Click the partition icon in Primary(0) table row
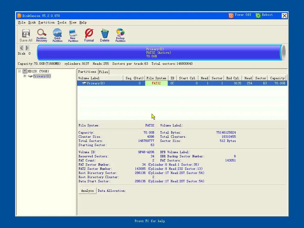Viewport: 304px width, 228px height. click(84, 83)
